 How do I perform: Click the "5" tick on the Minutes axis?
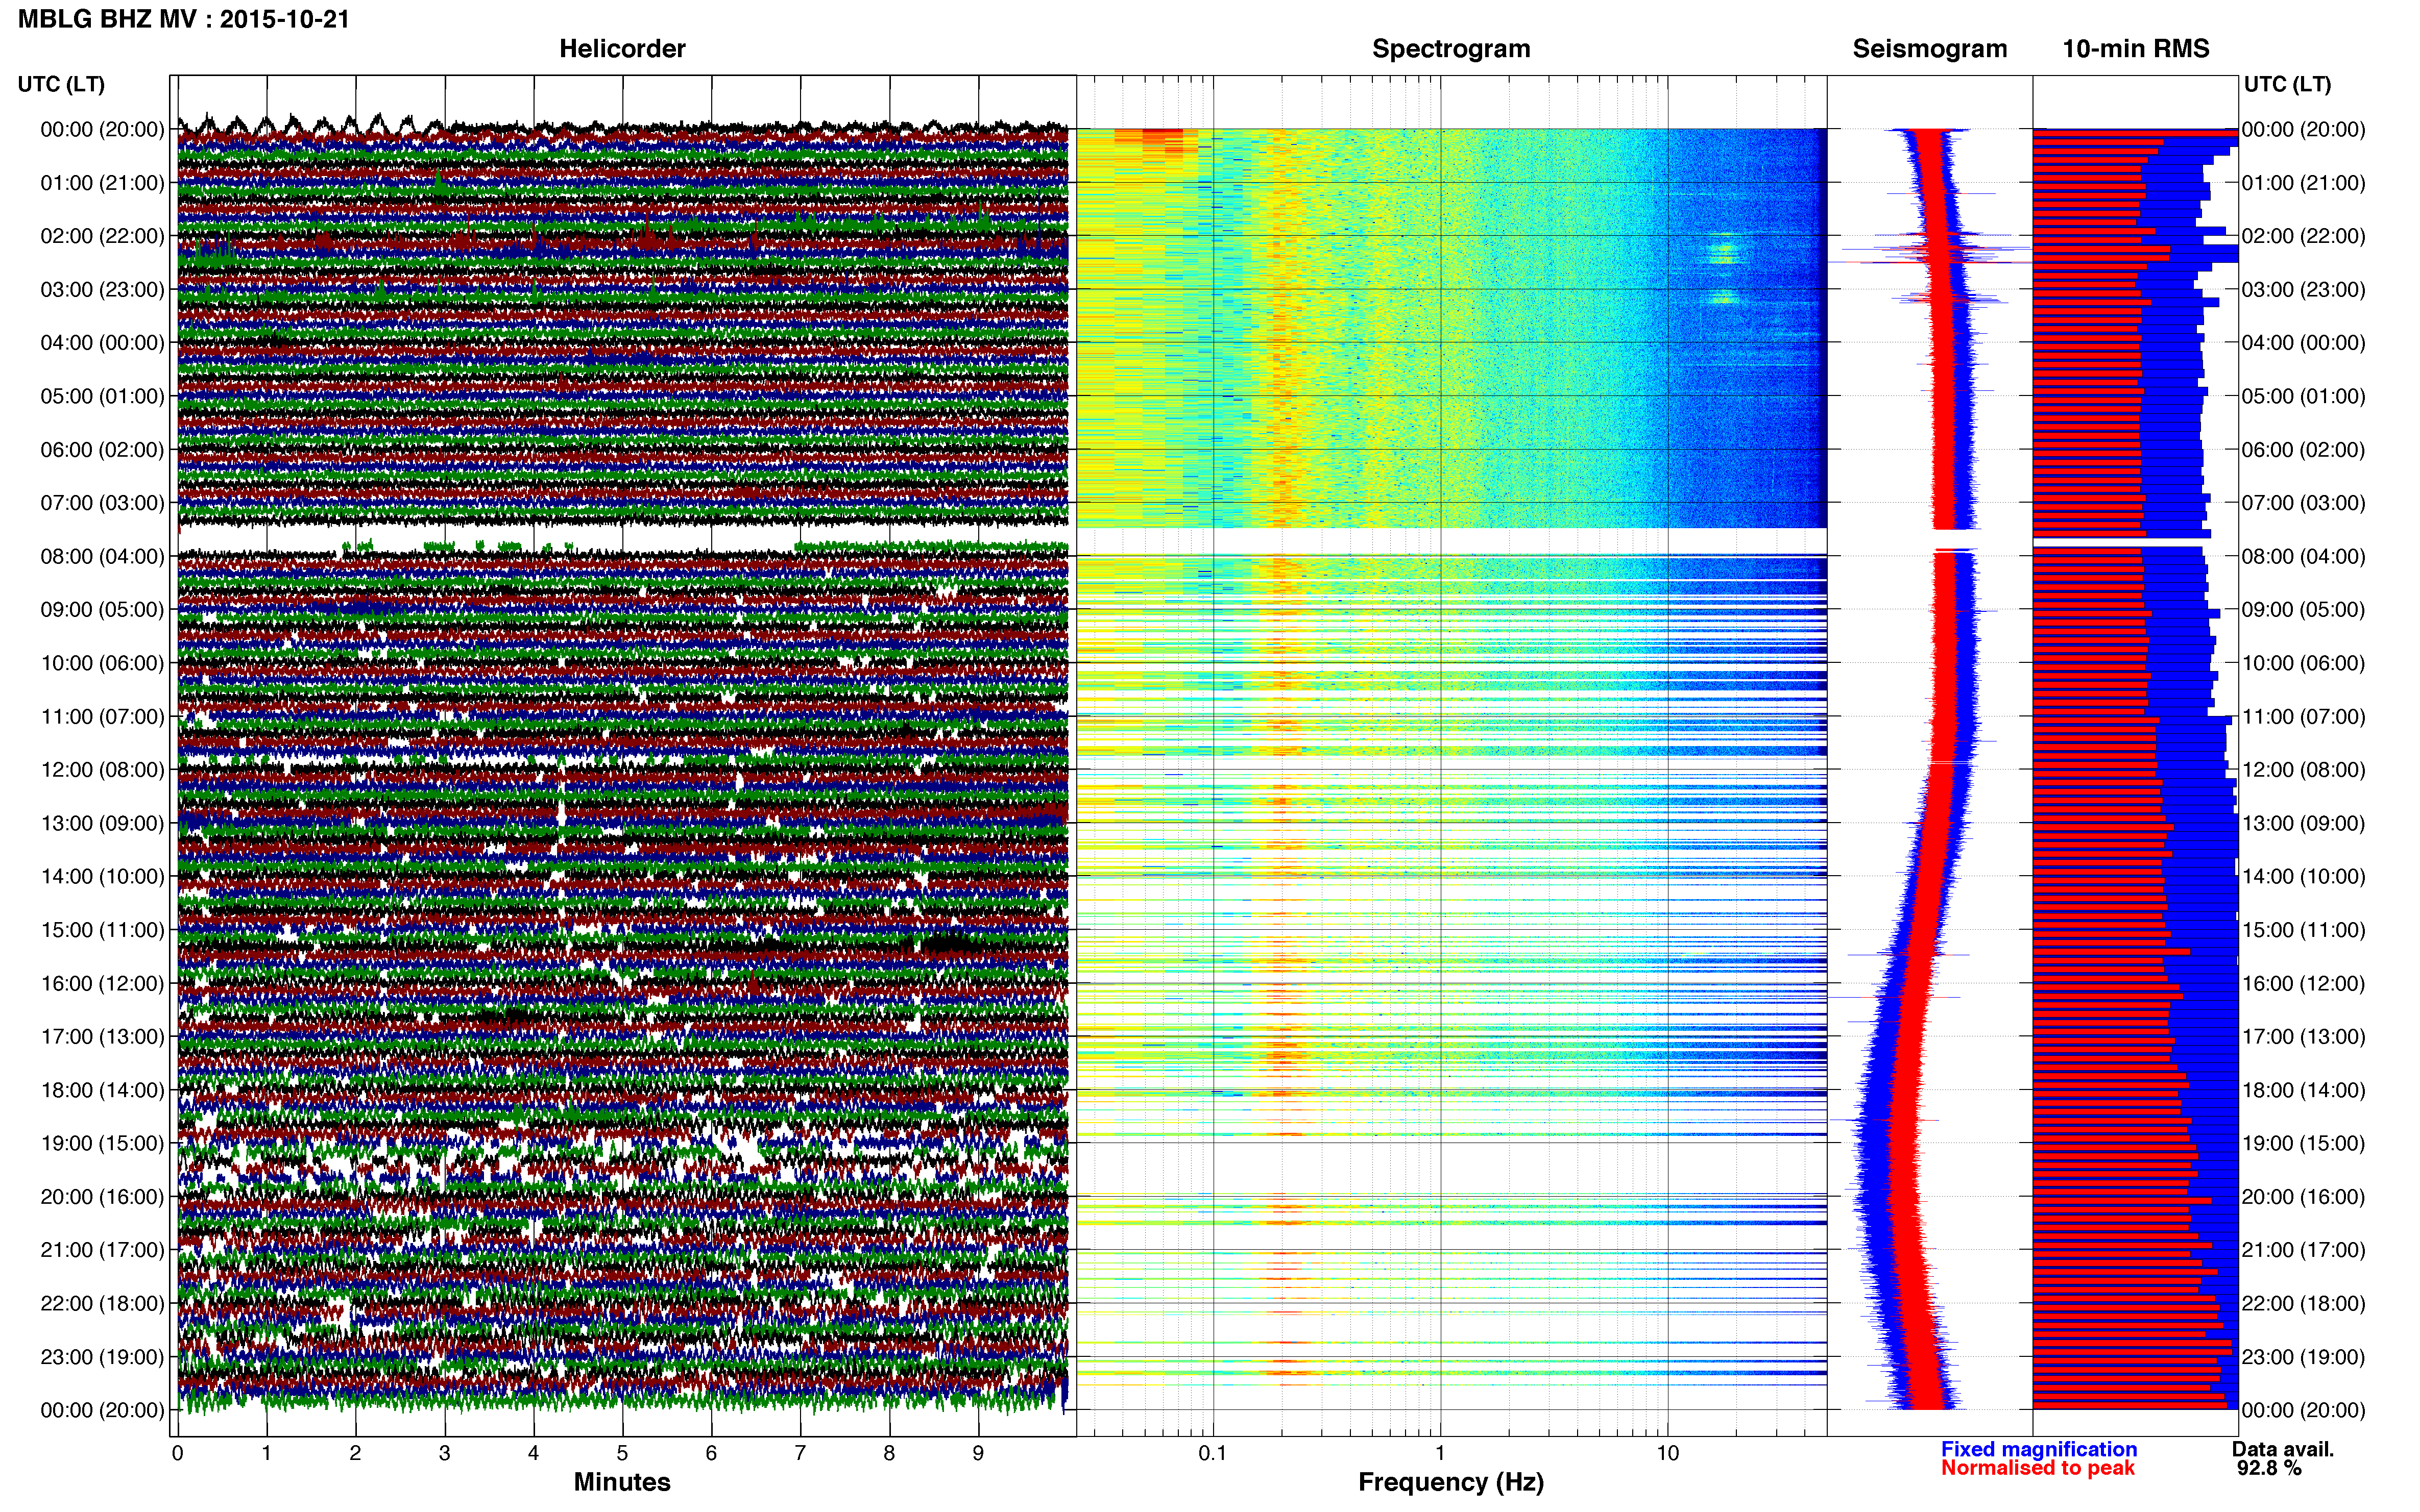[x=622, y=1454]
